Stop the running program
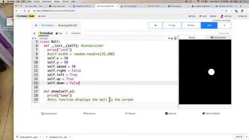Viewport: 249px width, 140px height. pyautogui.click(x=59, y=33)
